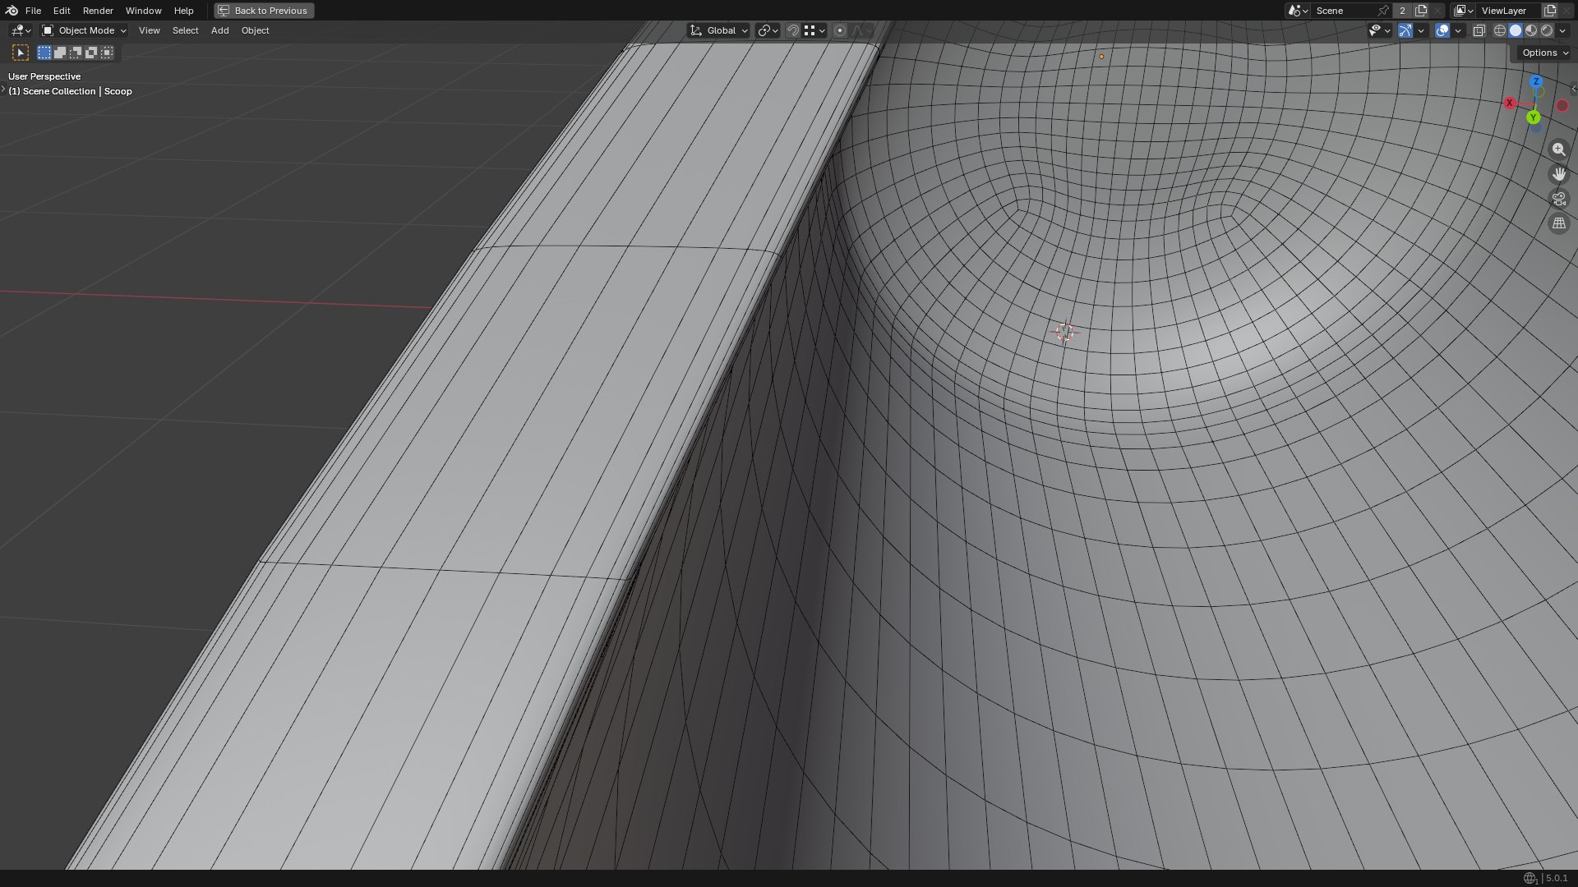Switch to Material Preview shading
Screen dimensions: 1578x887
point(1531,30)
